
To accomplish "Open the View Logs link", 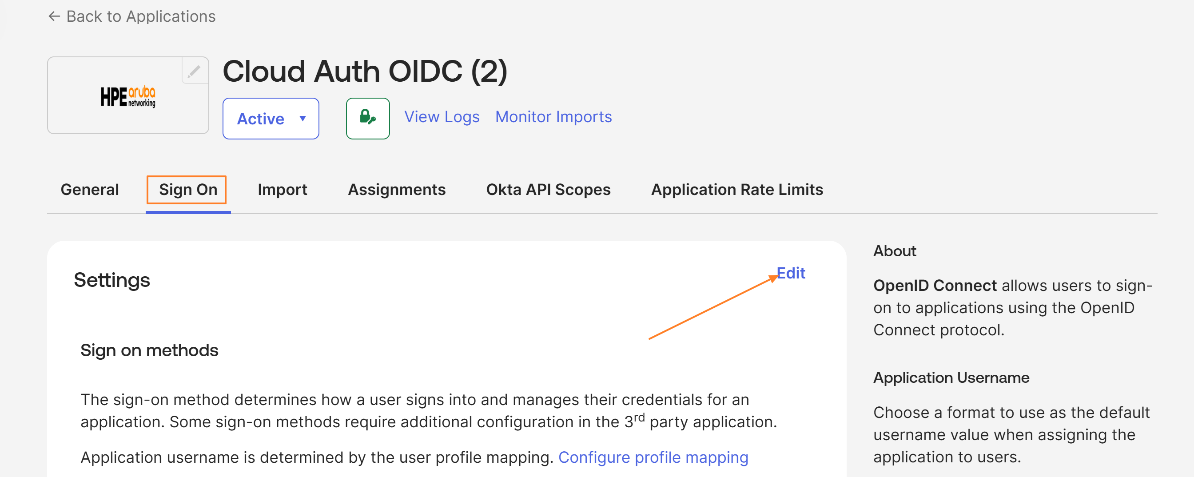I will tap(442, 117).
